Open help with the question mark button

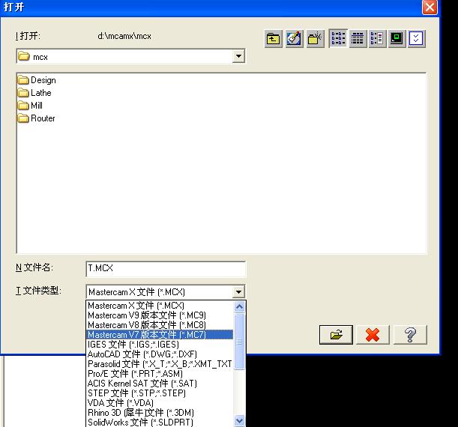pyautogui.click(x=410, y=334)
